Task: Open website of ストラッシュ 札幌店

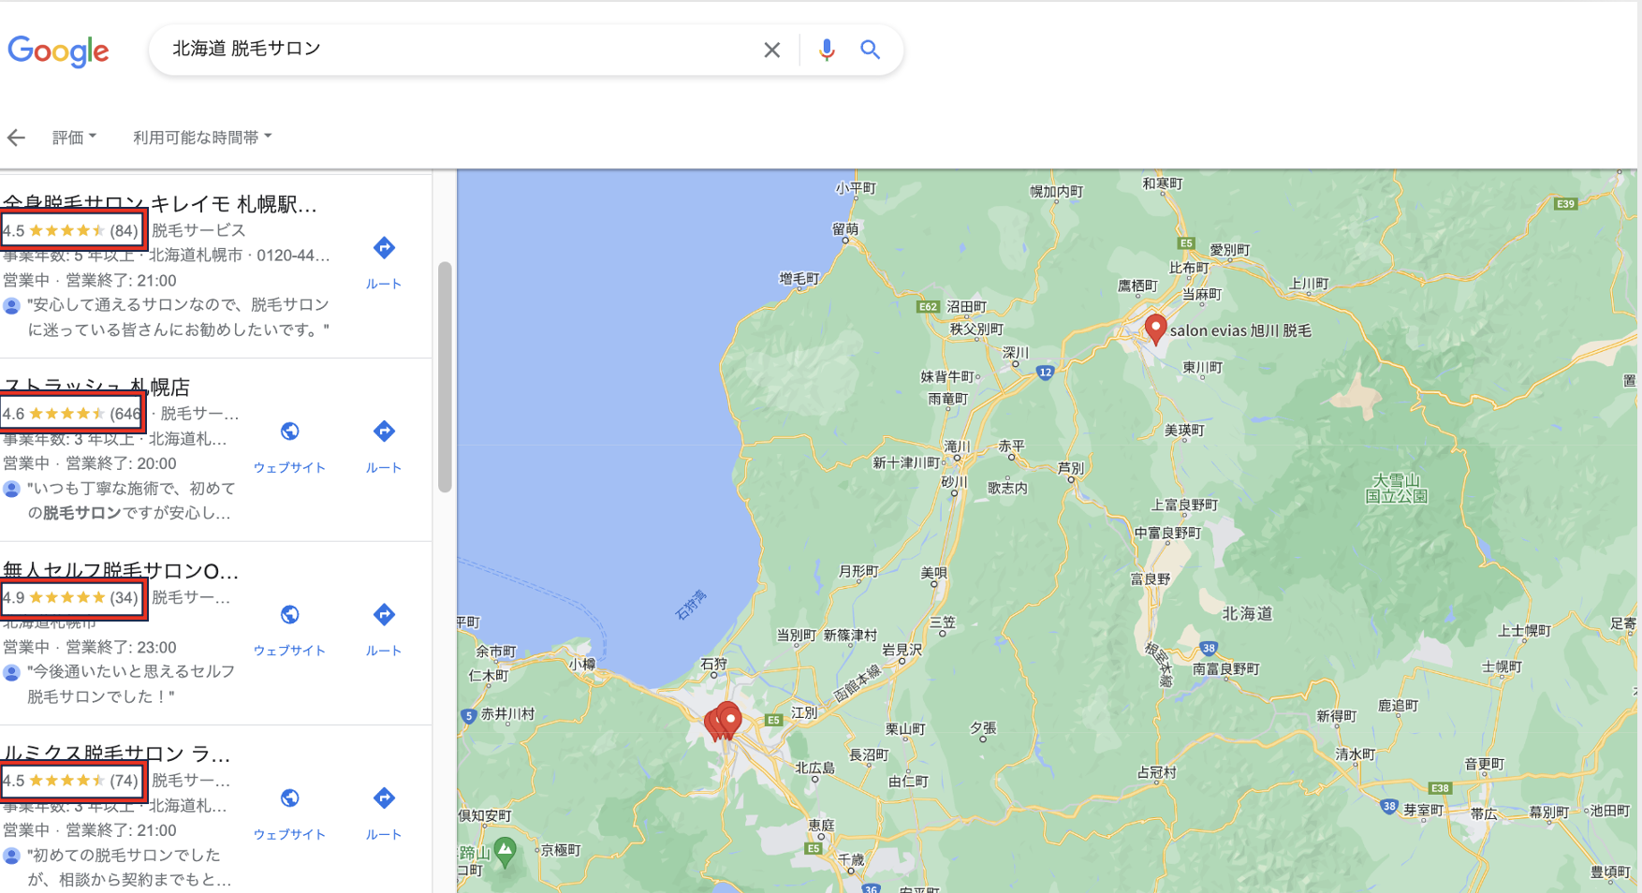Action: pyautogui.click(x=289, y=446)
